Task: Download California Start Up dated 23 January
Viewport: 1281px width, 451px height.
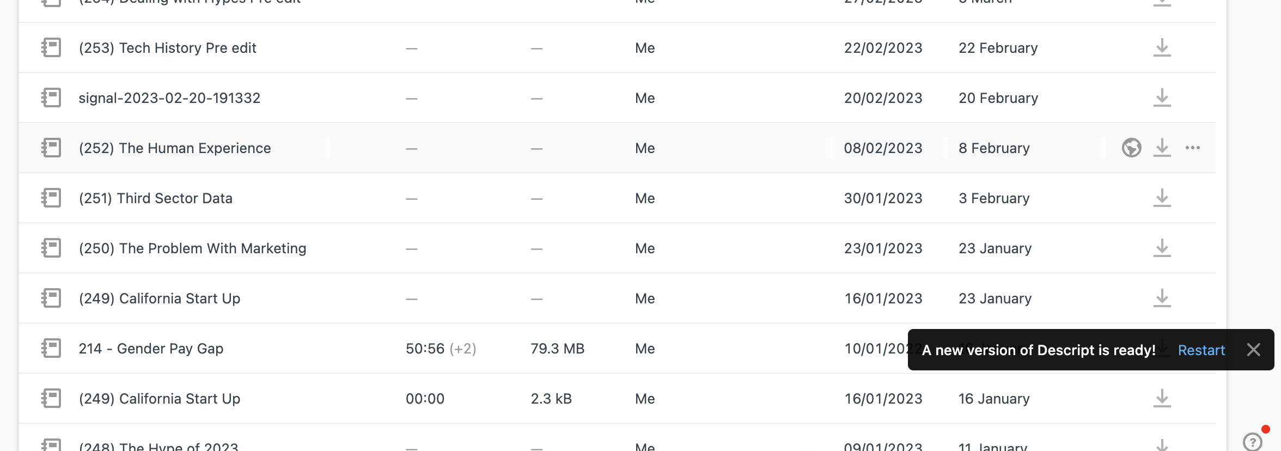Action: (1162, 298)
